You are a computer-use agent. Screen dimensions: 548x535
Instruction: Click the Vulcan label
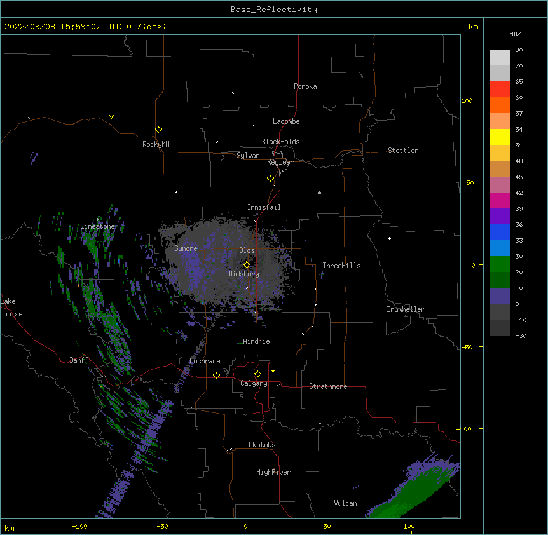(x=345, y=503)
